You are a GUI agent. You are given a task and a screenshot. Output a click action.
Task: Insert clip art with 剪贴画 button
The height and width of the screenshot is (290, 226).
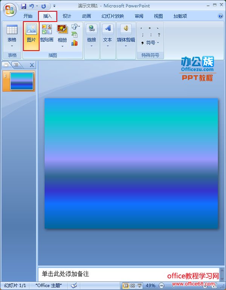[x=47, y=33]
